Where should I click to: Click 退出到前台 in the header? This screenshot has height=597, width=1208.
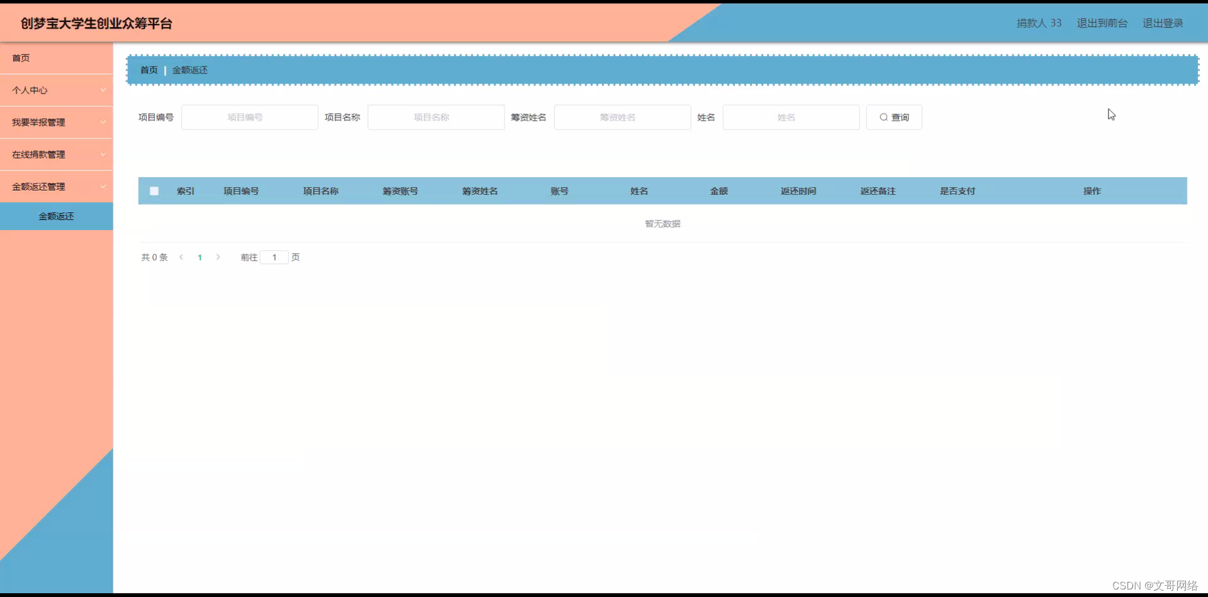1102,23
